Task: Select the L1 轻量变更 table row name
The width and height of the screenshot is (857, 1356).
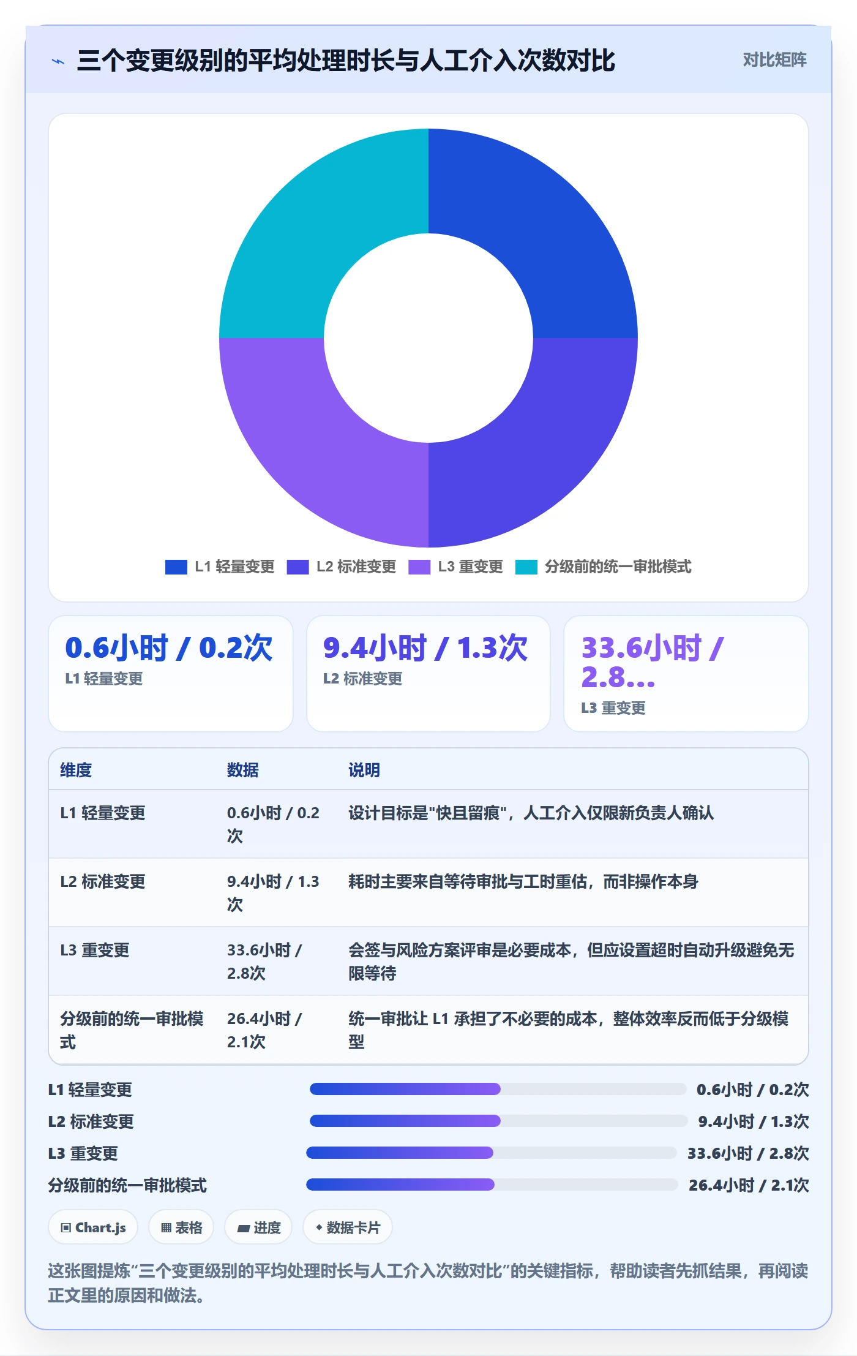Action: (102, 813)
